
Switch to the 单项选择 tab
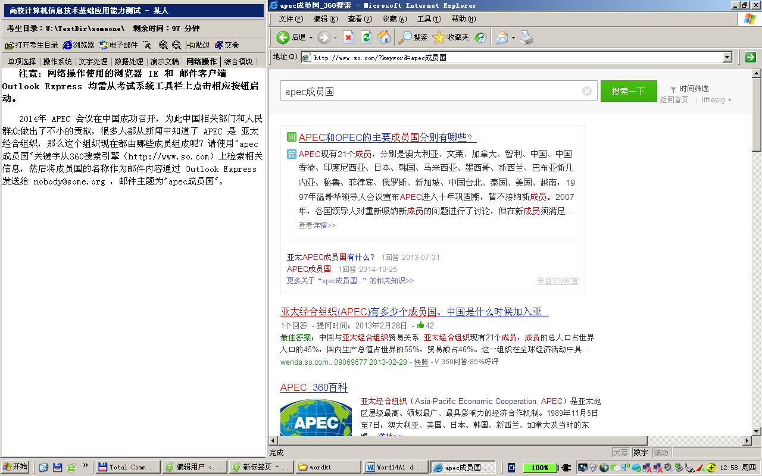click(21, 61)
